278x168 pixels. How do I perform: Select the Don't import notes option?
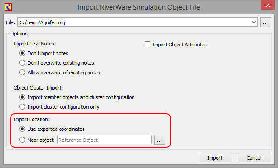pos(22,53)
